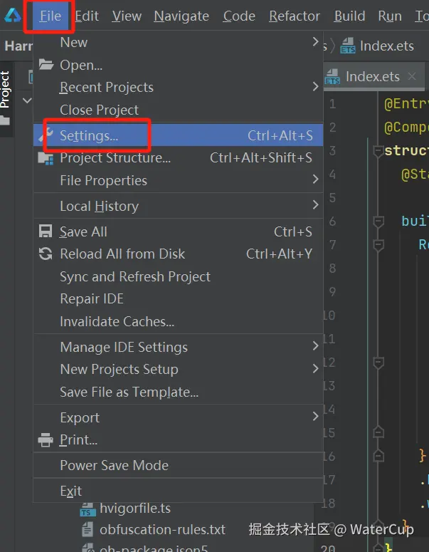
Task: Toggle Power Save Mode
Action: pos(114,466)
